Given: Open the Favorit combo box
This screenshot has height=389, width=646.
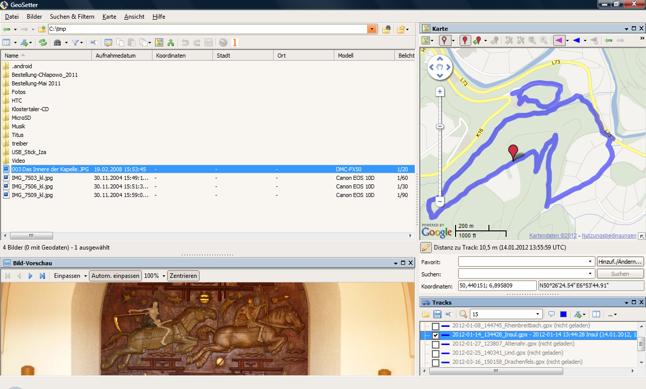Looking at the screenshot, I should [526, 262].
